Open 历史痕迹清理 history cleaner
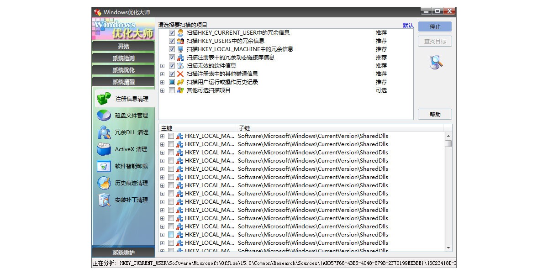The image size is (548, 274). click(x=124, y=183)
